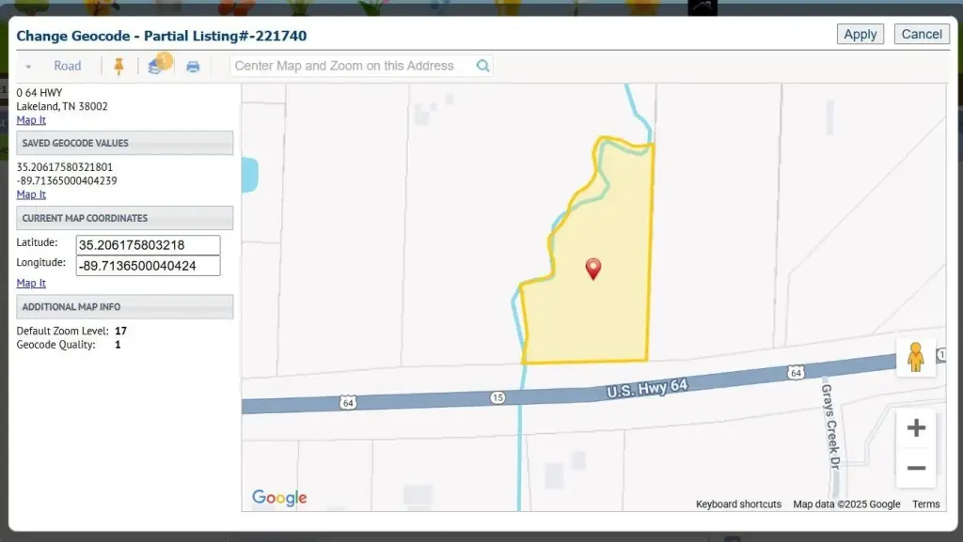
Task: Click Map It under saved geocode values
Action: [x=31, y=194]
